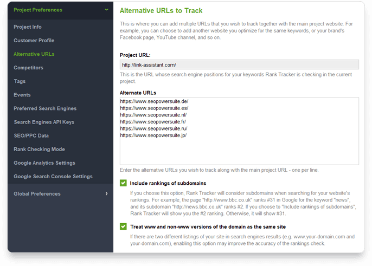
Task: Click the seopowersuite.jp URL line
Action: 153,135
